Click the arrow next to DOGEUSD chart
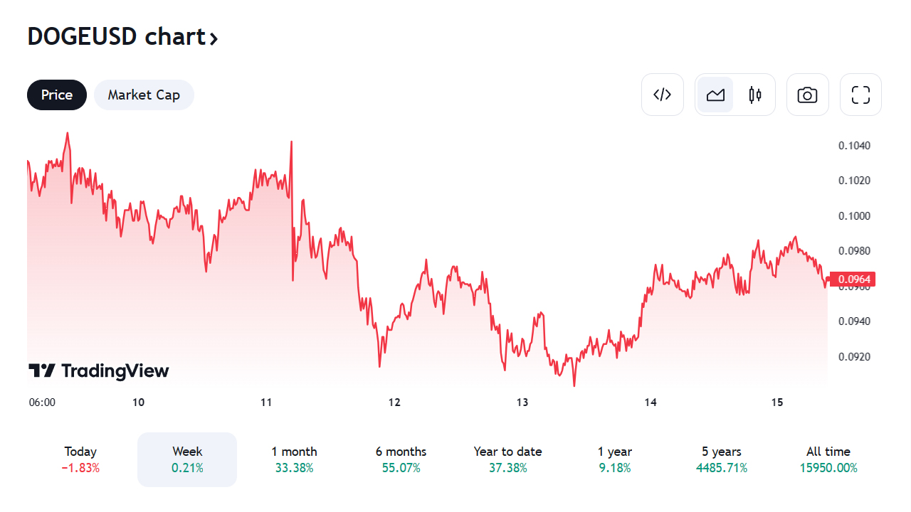Image resolution: width=911 pixels, height=512 pixels. coord(213,38)
